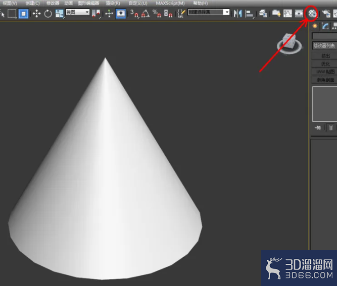Open the 渲染(R) menu
Viewport: 337px width, 286px height.
click(113, 3)
